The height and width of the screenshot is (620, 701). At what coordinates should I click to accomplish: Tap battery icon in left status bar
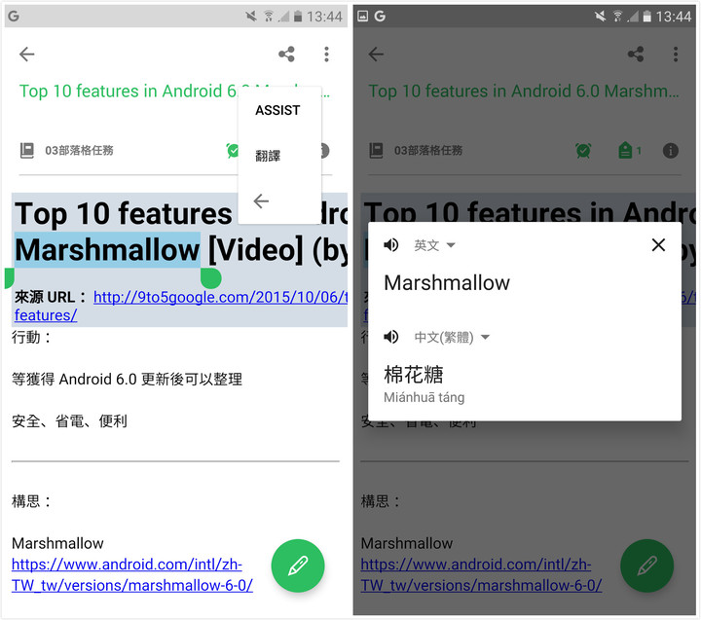298,17
